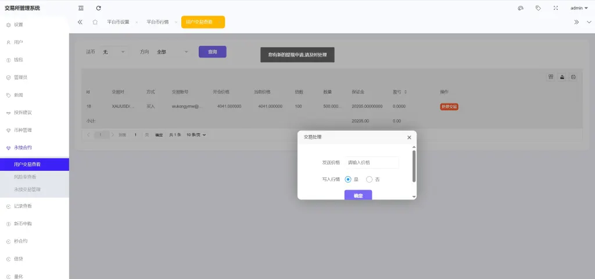This screenshot has height=279, width=595.
Task: Open 风险率查看 in the sidebar submenu
Action: pyautogui.click(x=34, y=177)
